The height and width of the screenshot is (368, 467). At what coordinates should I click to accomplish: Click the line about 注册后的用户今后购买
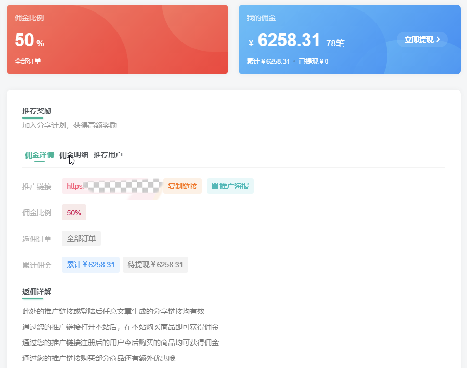(121, 343)
